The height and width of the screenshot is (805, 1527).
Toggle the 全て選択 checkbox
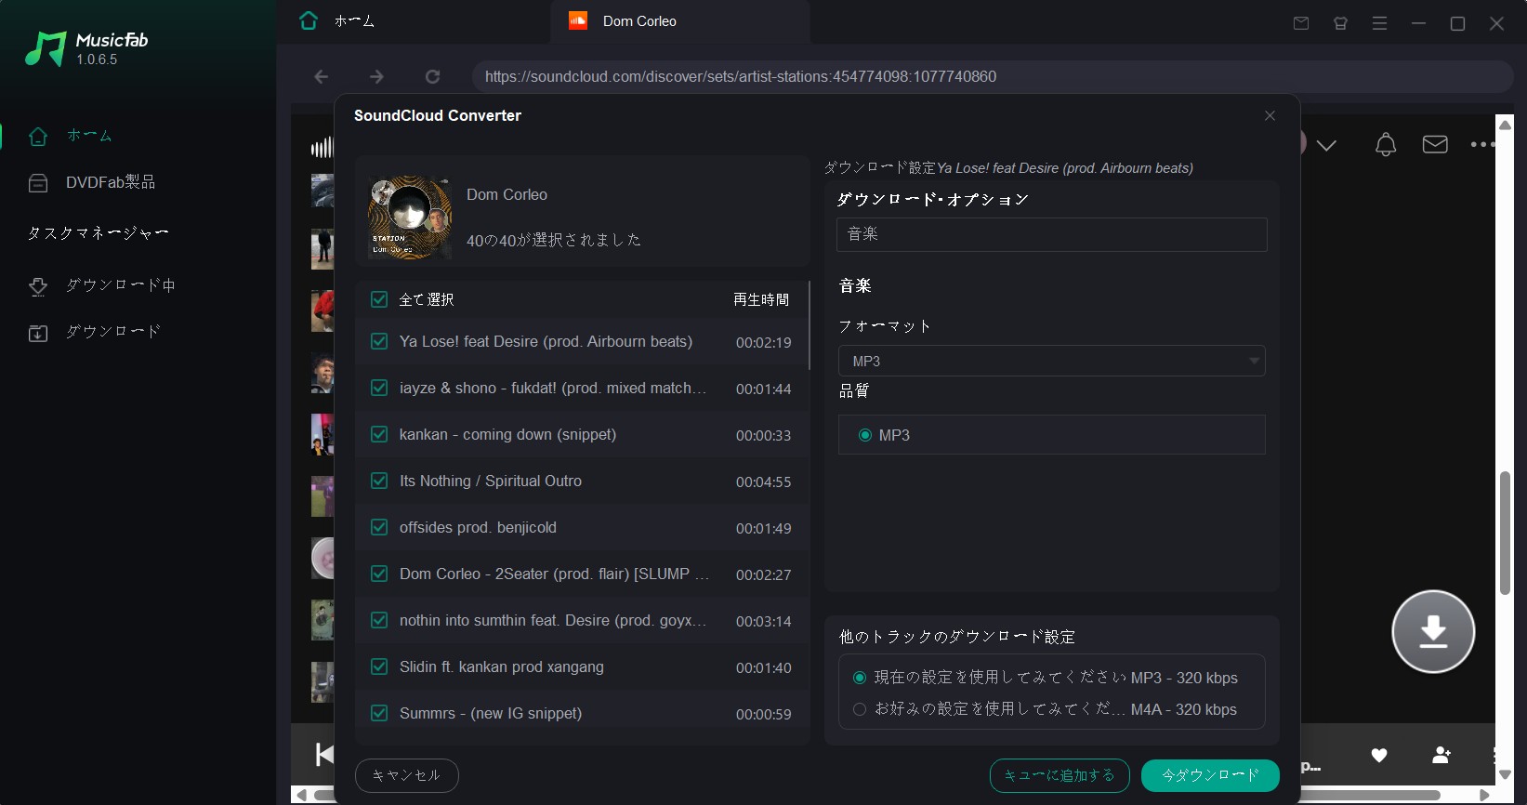379,299
